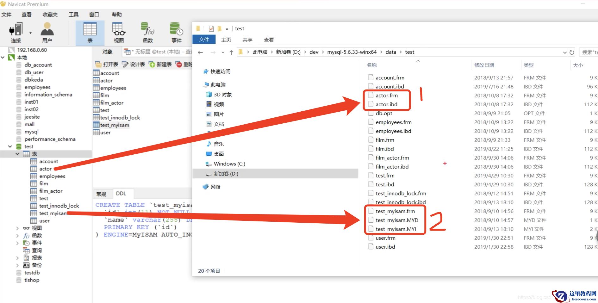This screenshot has width=598, height=303.
Task: Open Pictures folder in Explorer sidebar
Action: coord(215,114)
